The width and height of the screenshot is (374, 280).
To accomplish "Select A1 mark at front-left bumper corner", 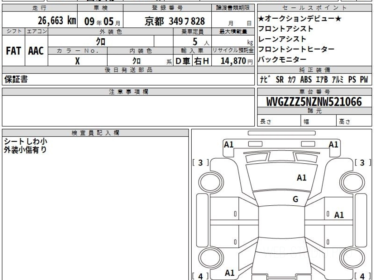I will tap(229, 144).
